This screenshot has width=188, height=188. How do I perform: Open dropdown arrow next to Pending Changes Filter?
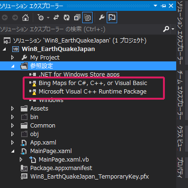48,17
